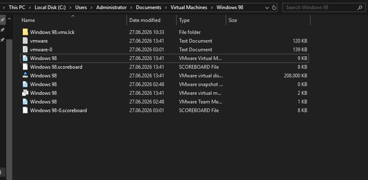
Task: Expand the chevron after Users breadcrumb
Action: click(91, 7)
